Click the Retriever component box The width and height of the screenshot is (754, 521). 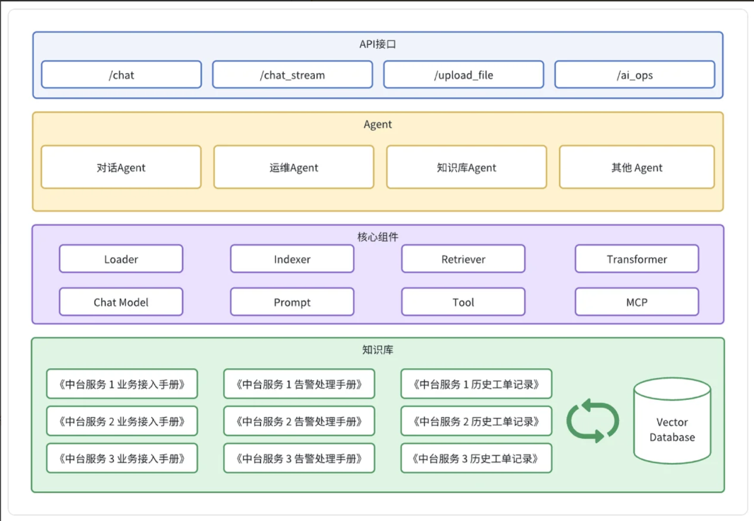[x=463, y=259]
